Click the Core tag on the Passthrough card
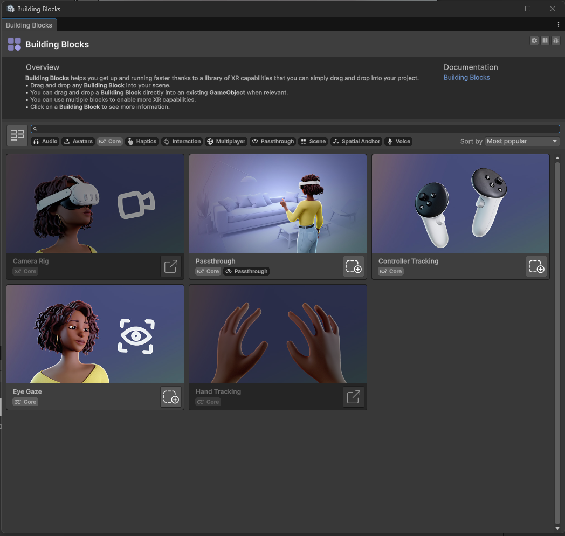The width and height of the screenshot is (565, 536). 208,271
